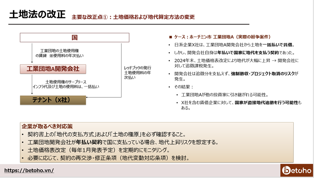Select the 土地法の改正 slide title
Screen dimensions: 314x178
(37, 15)
